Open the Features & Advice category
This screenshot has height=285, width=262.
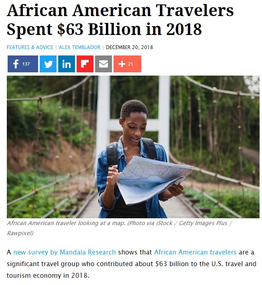30,47
